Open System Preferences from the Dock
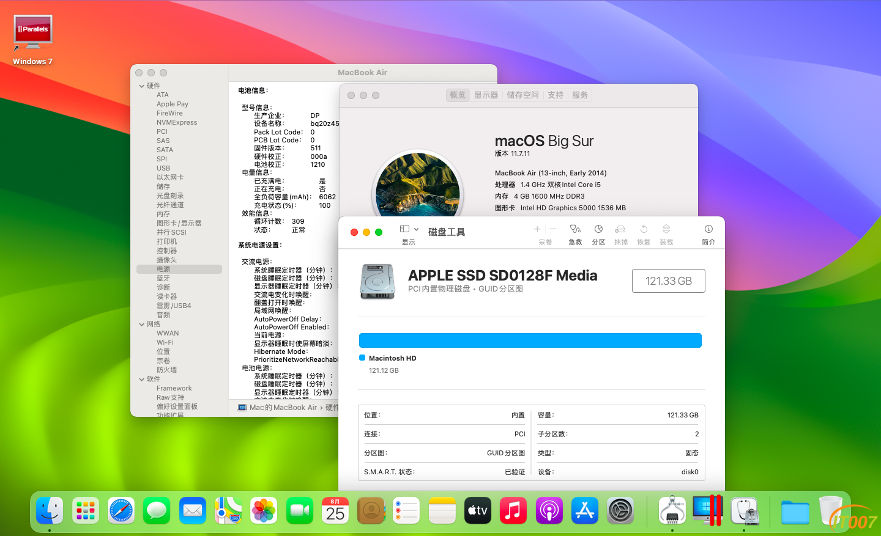Image resolution: width=881 pixels, height=536 pixels. pos(620,510)
